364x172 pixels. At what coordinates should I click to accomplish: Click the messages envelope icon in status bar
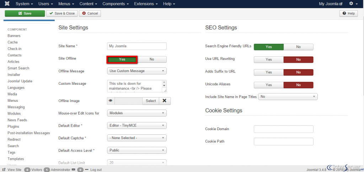coord(74,170)
